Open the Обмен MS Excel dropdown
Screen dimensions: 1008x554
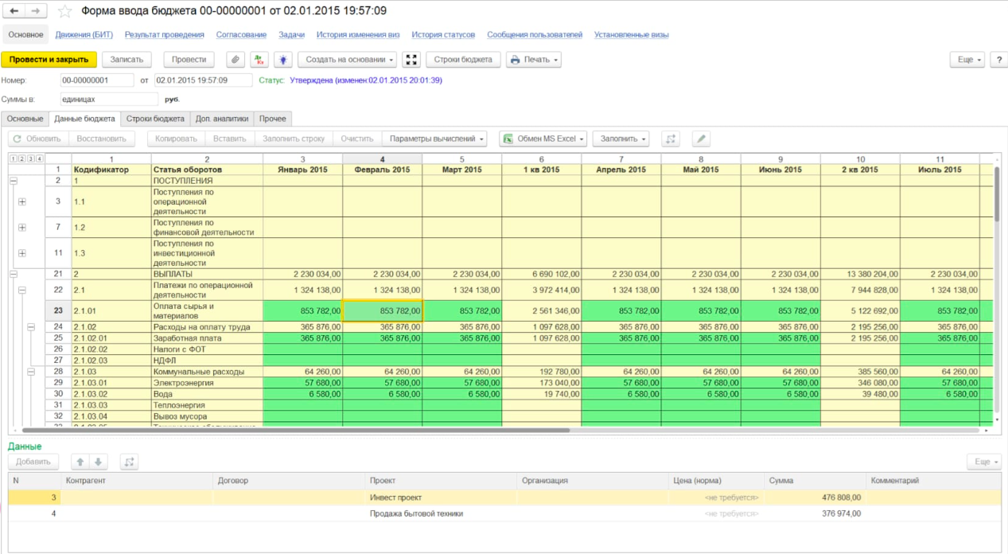coord(543,138)
